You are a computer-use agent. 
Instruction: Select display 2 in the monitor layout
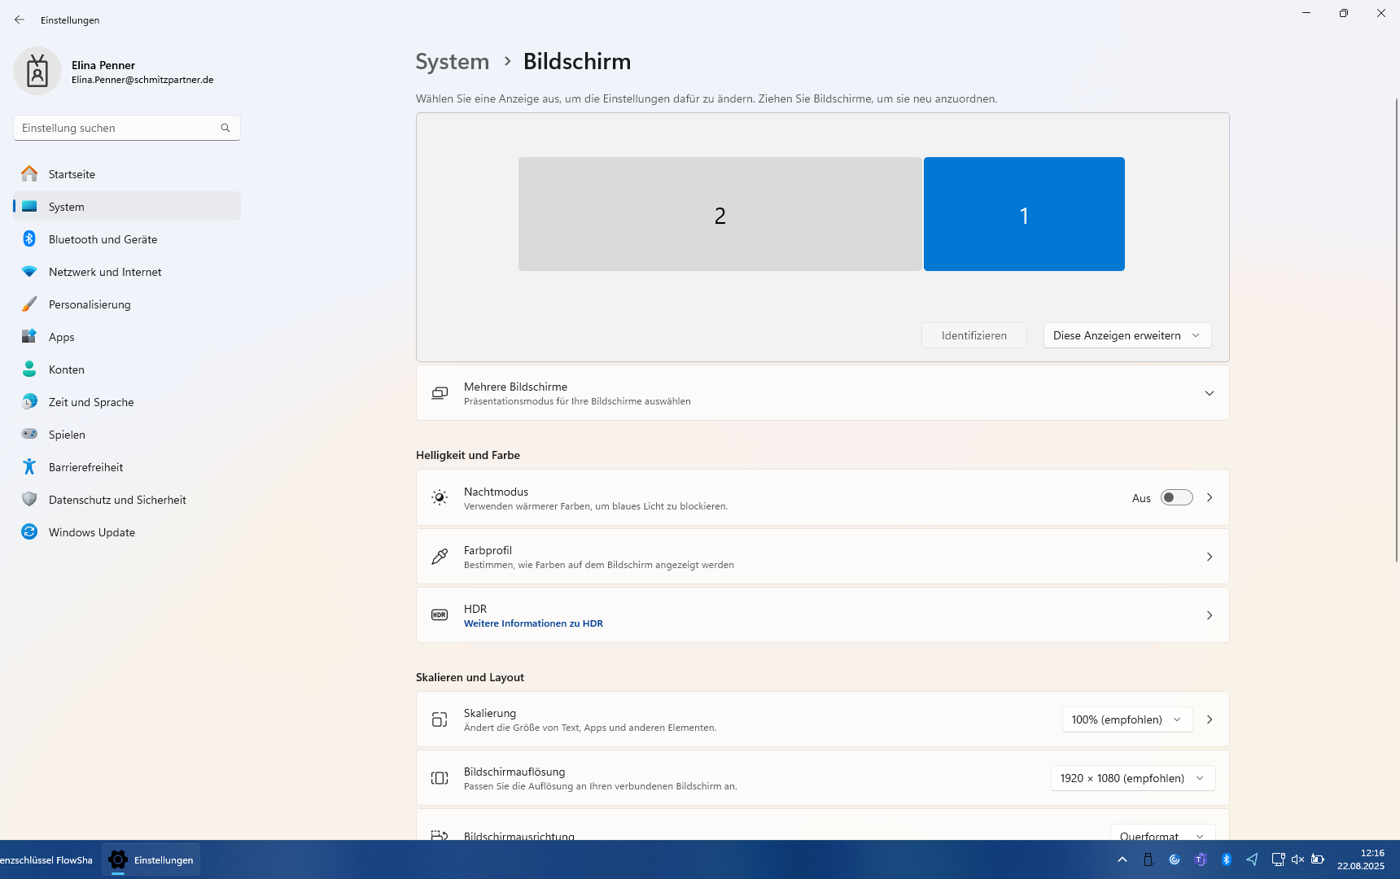(720, 214)
